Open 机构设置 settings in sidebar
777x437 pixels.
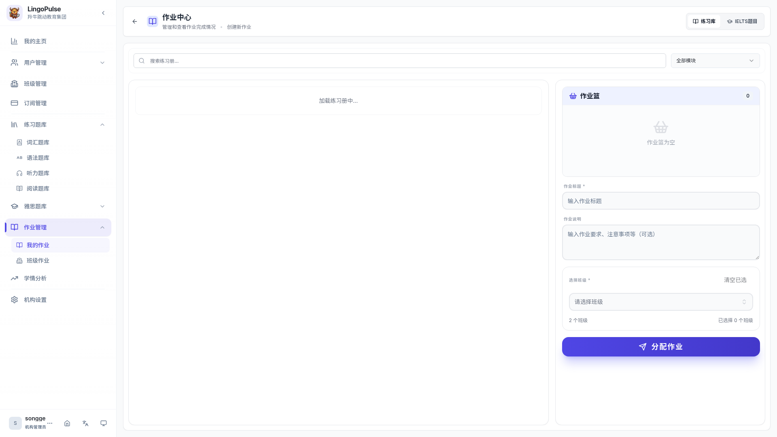(x=34, y=300)
